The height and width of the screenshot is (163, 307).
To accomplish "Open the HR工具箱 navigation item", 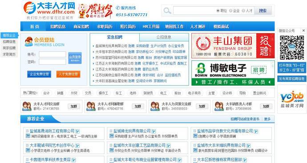I will (x=151, y=27).
